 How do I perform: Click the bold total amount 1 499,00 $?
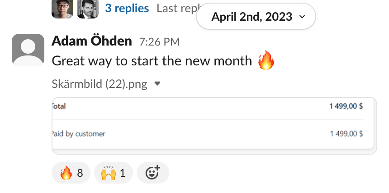point(346,106)
